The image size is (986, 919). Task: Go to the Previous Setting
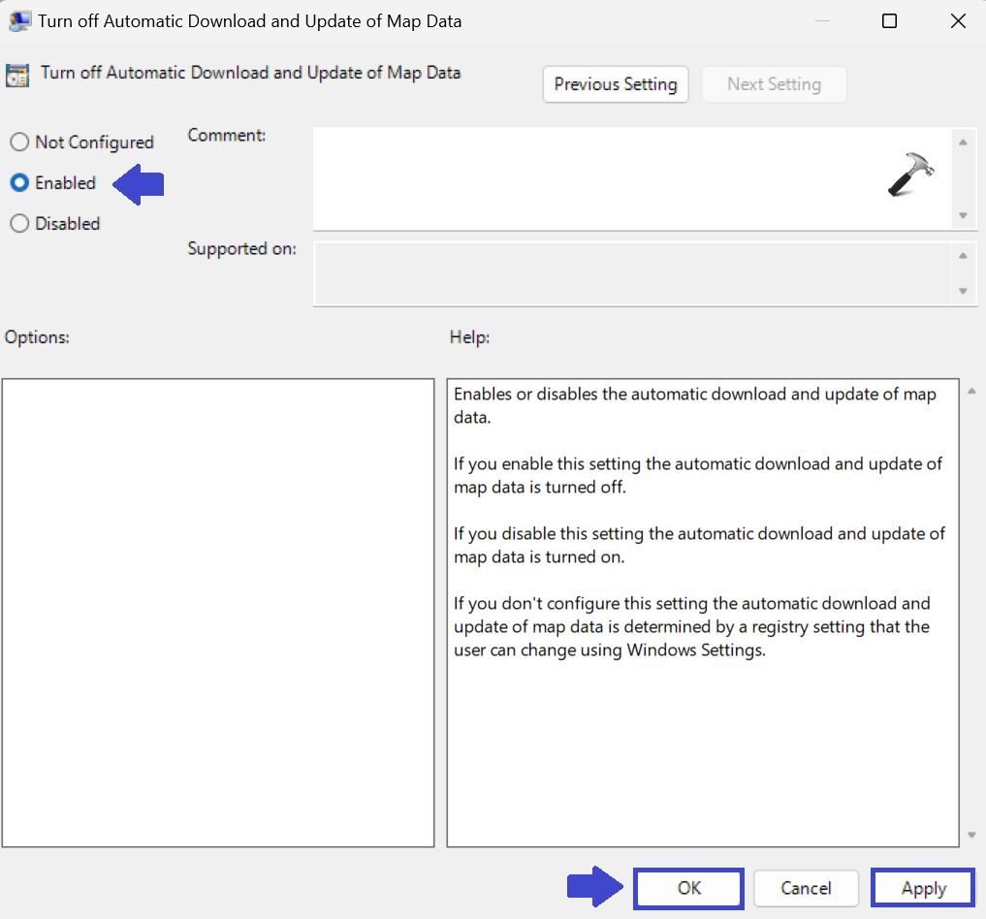pyautogui.click(x=616, y=84)
